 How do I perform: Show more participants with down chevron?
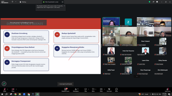137,77
